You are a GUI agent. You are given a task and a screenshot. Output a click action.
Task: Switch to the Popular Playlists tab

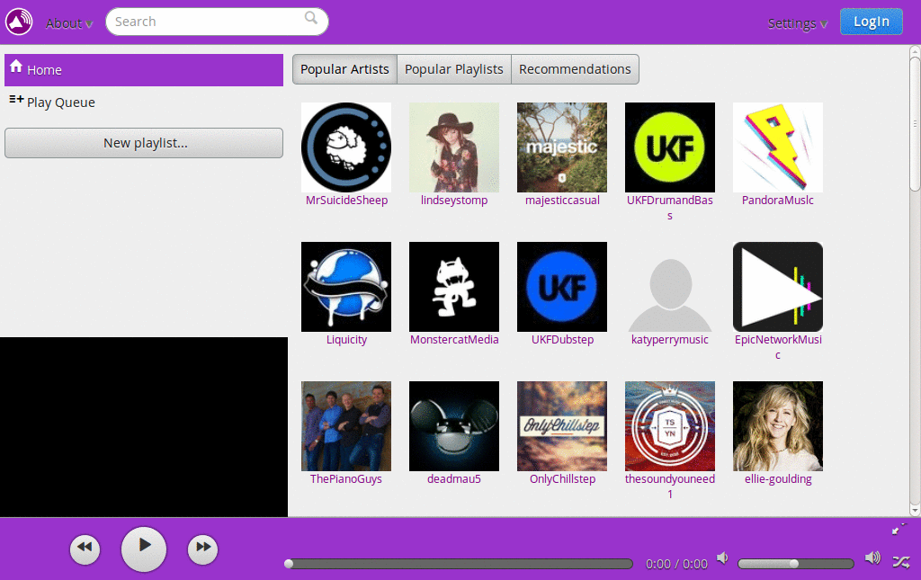454,69
